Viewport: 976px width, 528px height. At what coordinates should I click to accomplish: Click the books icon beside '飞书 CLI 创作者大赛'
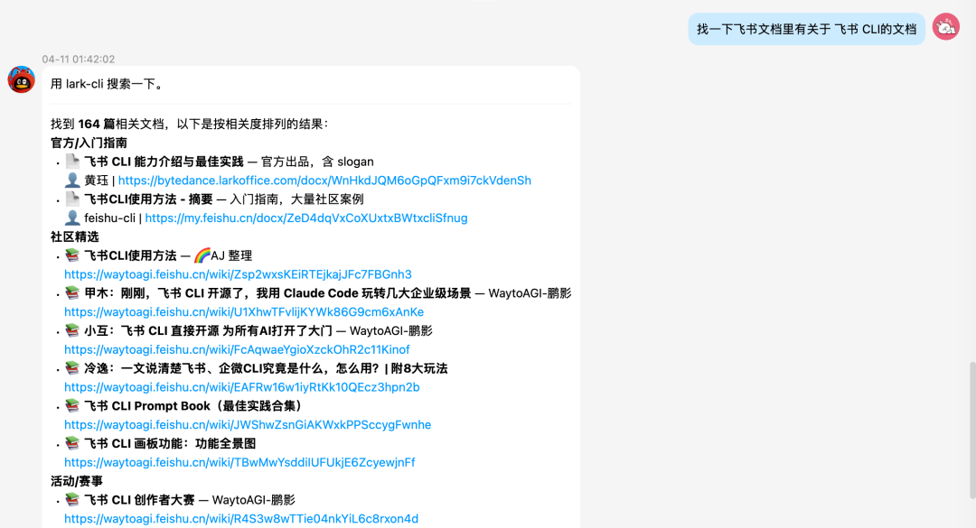[x=72, y=500]
